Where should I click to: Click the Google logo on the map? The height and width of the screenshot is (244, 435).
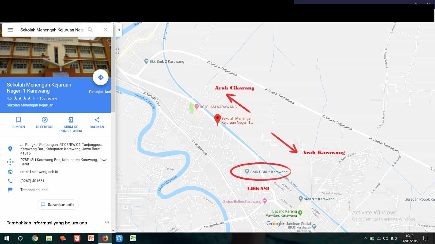[275, 224]
